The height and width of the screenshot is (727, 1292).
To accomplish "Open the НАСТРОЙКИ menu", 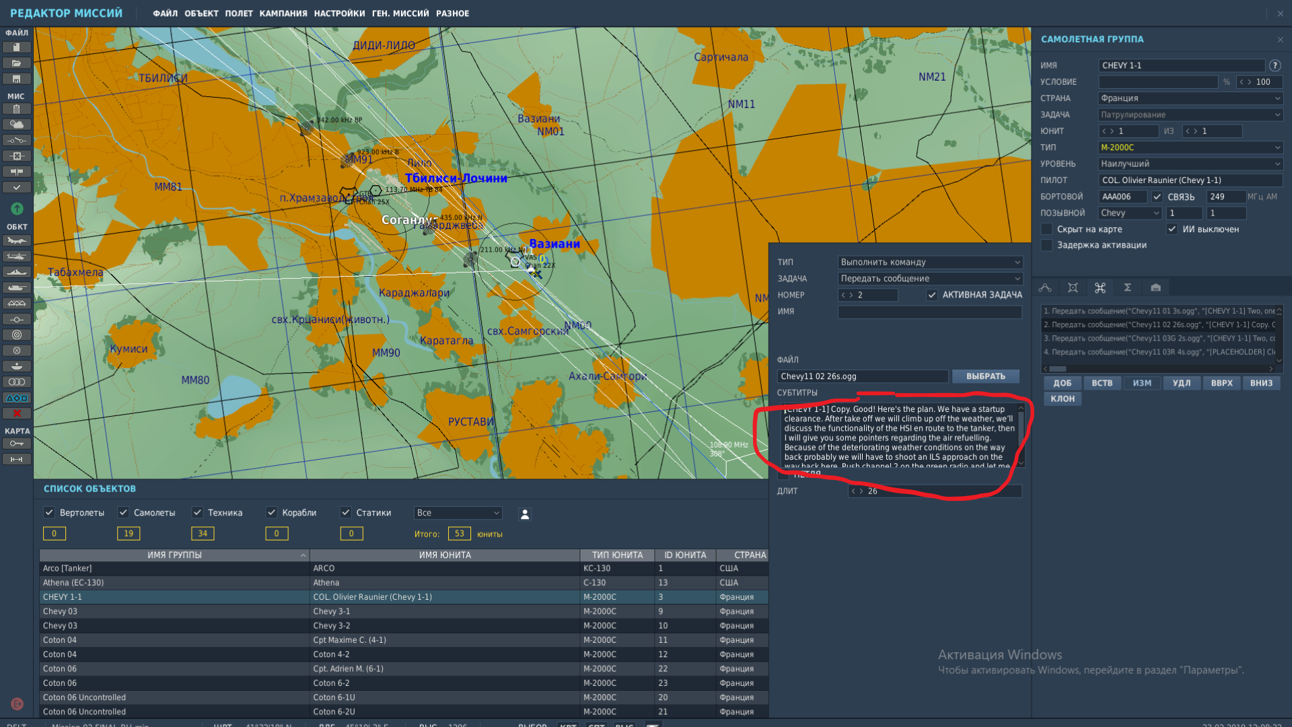I will coord(339,13).
